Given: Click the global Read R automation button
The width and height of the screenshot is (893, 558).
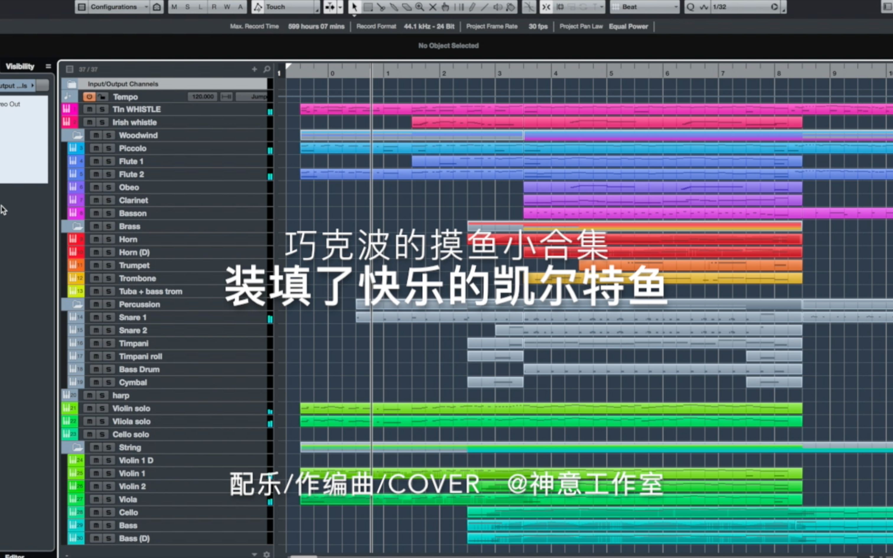Looking at the screenshot, I should click(x=214, y=6).
